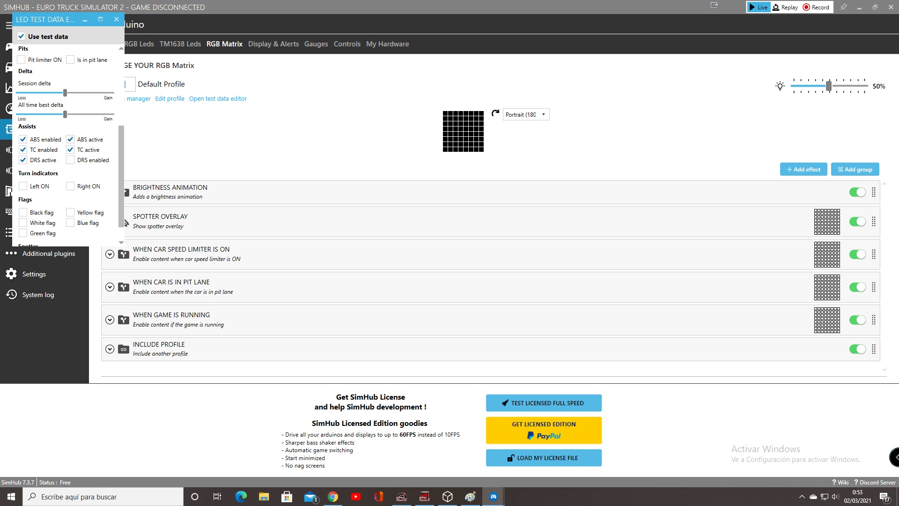Click the Include Profile link folder icon
Viewport: 899px width, 506px height.
pyautogui.click(x=124, y=349)
